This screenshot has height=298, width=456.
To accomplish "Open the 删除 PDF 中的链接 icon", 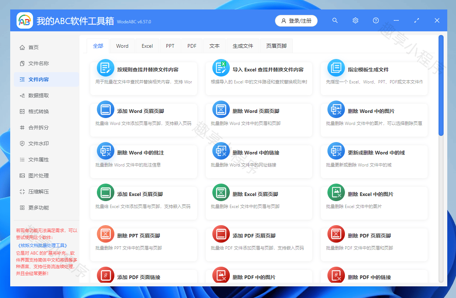I will point(336,275).
